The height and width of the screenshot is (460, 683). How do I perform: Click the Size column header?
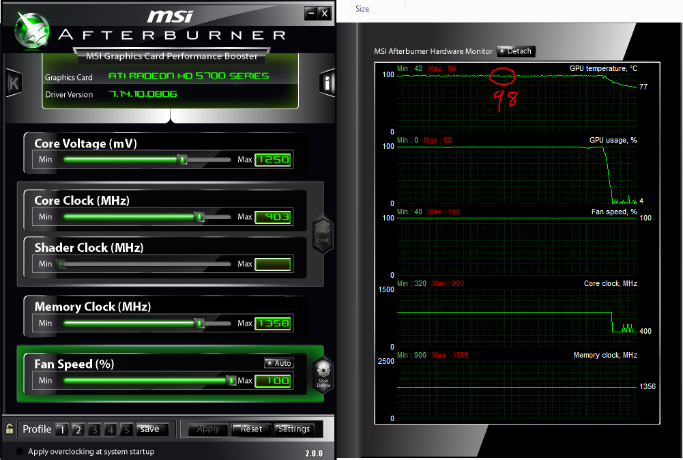[x=362, y=9]
